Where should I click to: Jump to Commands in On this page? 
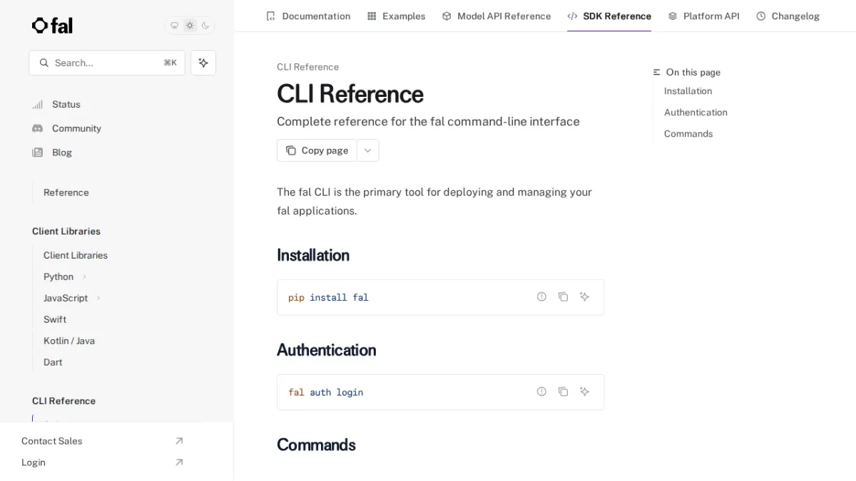688,134
